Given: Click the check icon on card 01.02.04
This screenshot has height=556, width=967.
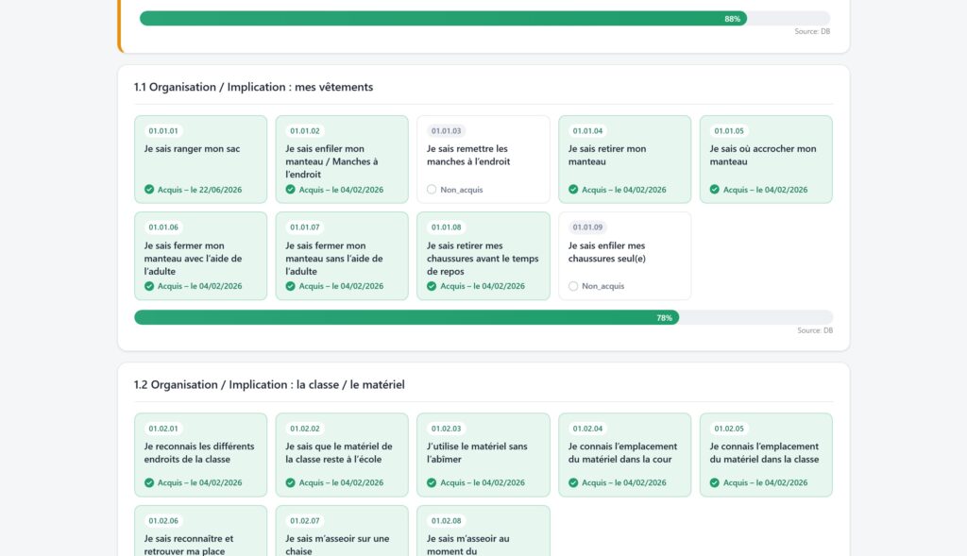Looking at the screenshot, I should [x=573, y=482].
